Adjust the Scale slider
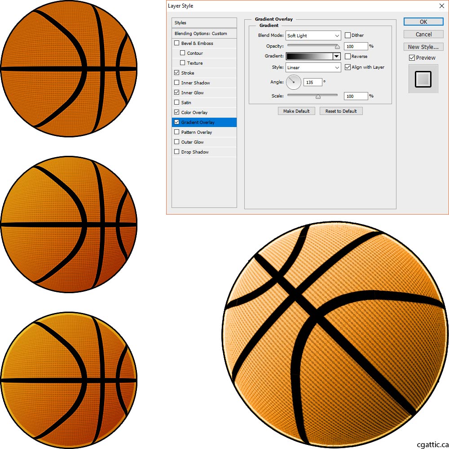The height and width of the screenshot is (449, 449). click(x=319, y=95)
